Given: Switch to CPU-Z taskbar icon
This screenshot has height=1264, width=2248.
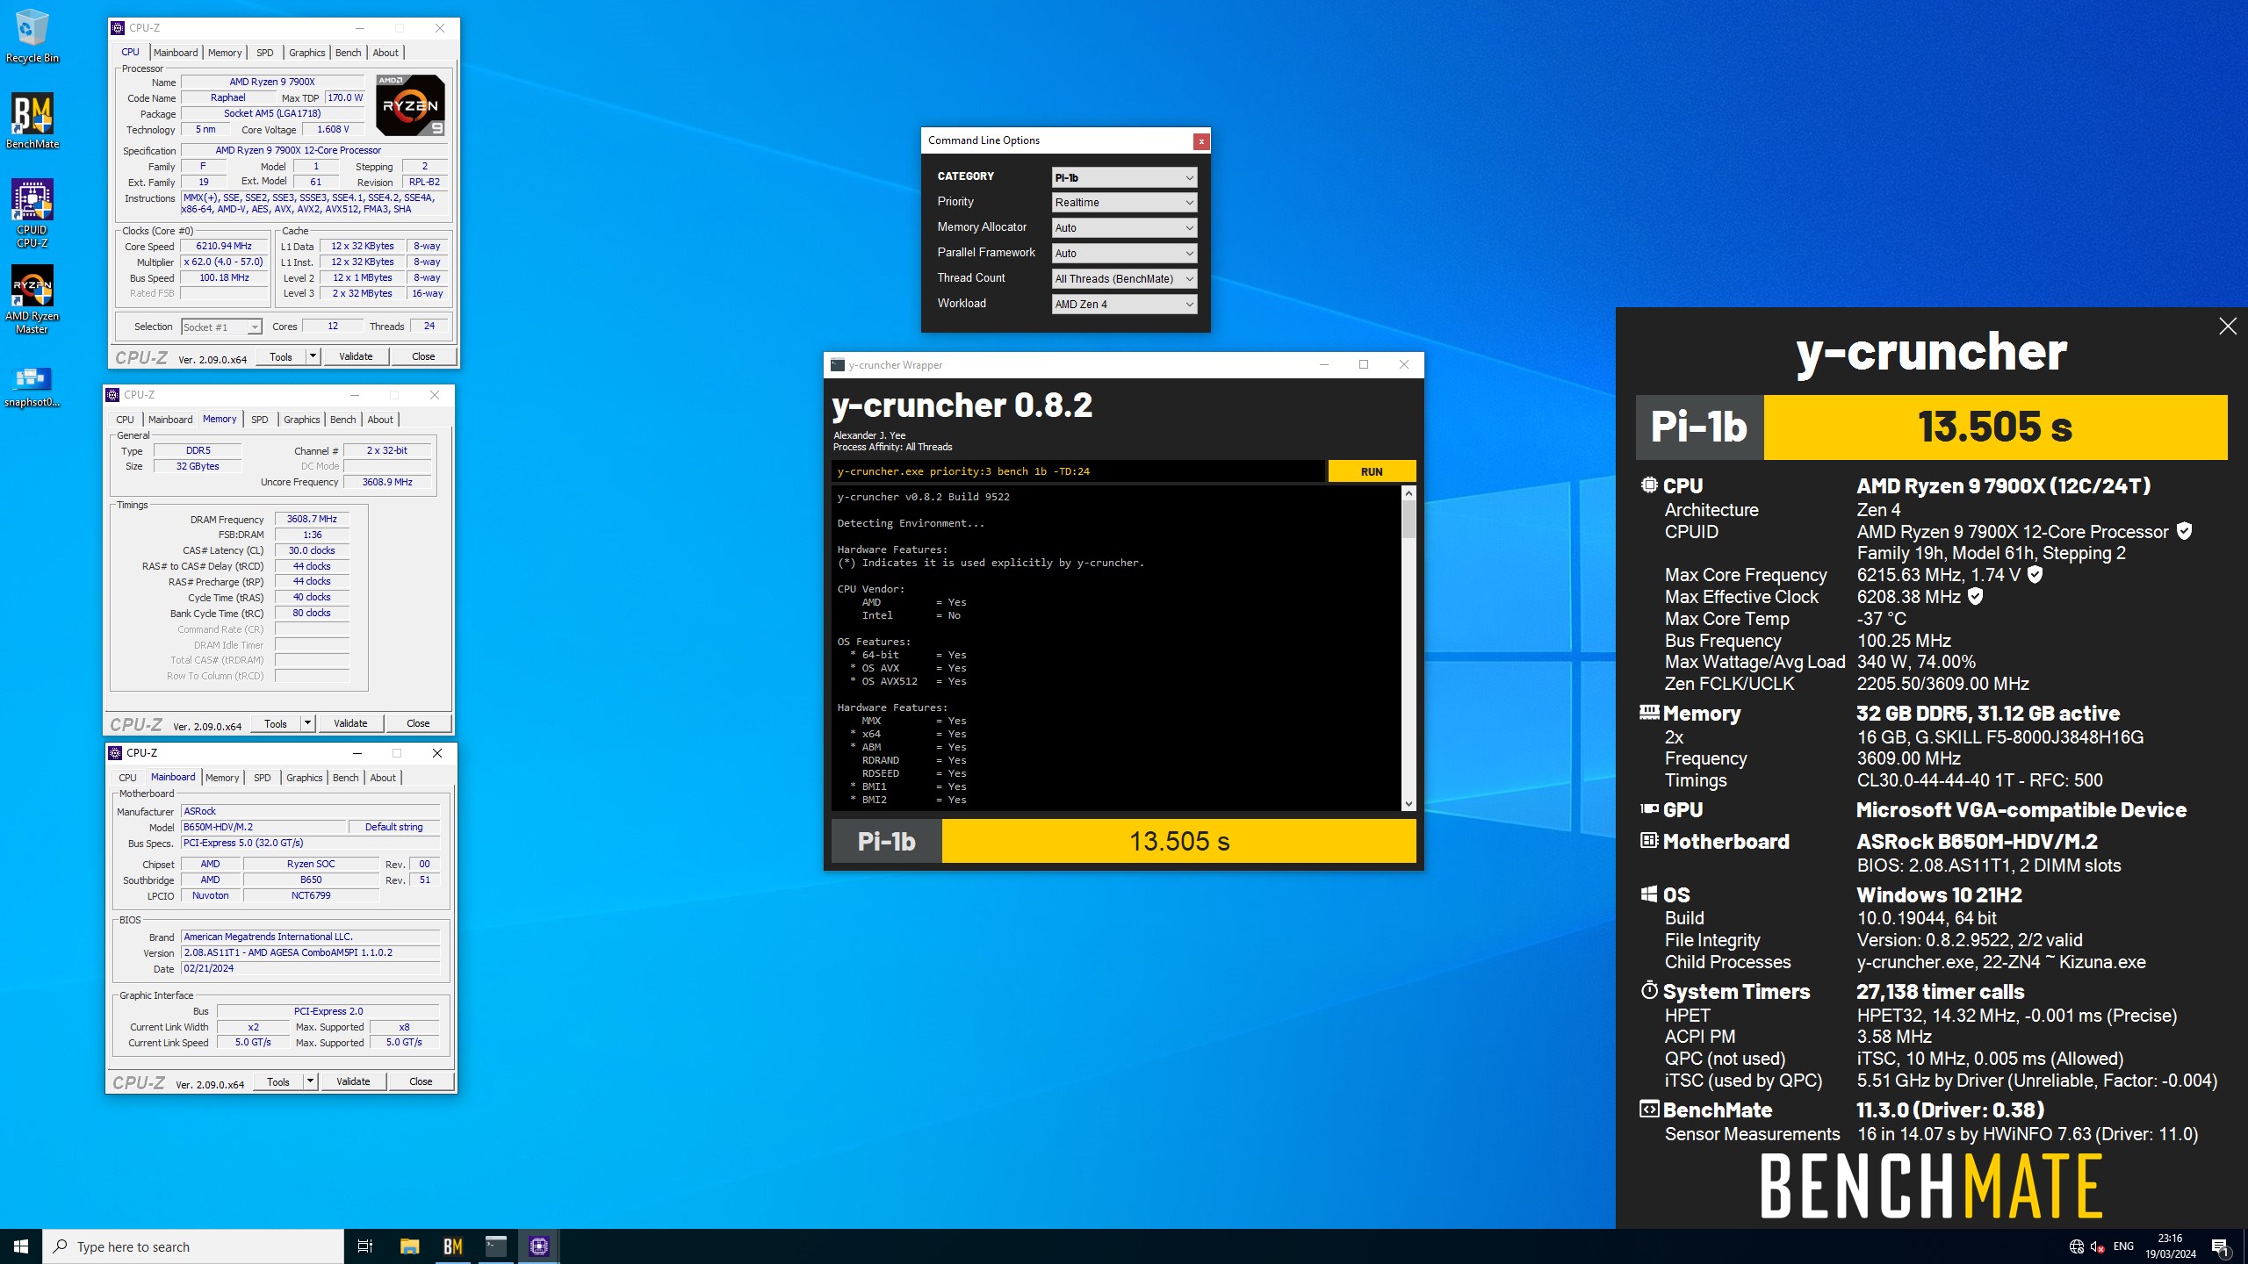Looking at the screenshot, I should (x=539, y=1246).
